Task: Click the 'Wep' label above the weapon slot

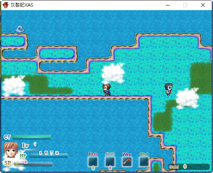Action: [x=127, y=154]
